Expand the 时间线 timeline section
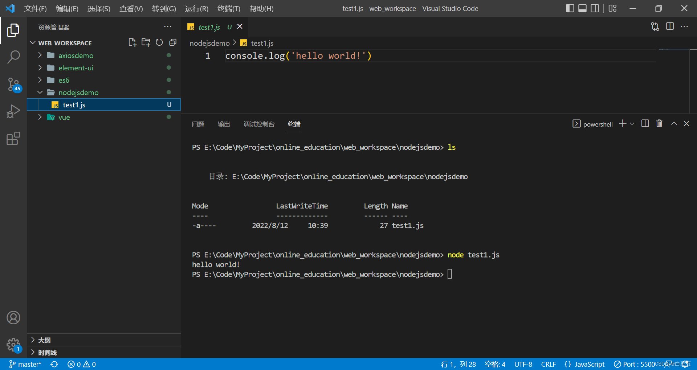697x370 pixels. (x=33, y=352)
